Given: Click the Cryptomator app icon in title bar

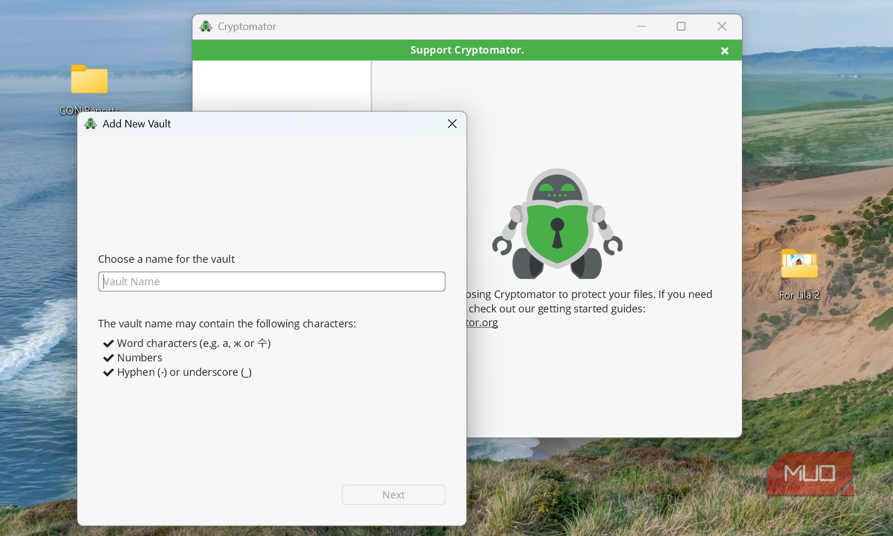Looking at the screenshot, I should (206, 26).
